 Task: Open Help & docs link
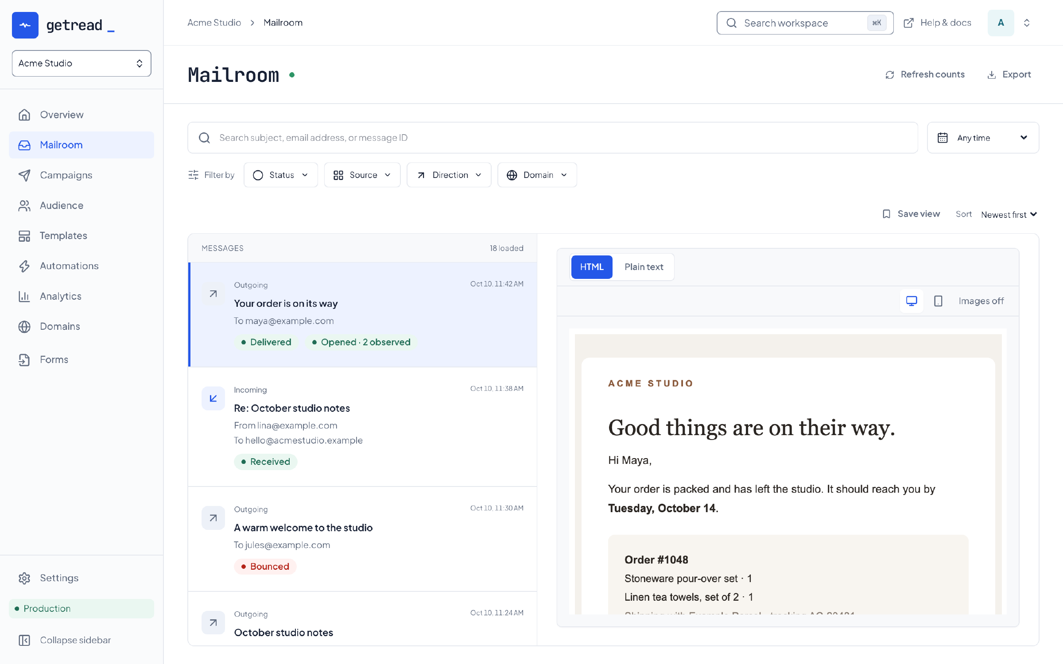point(937,23)
